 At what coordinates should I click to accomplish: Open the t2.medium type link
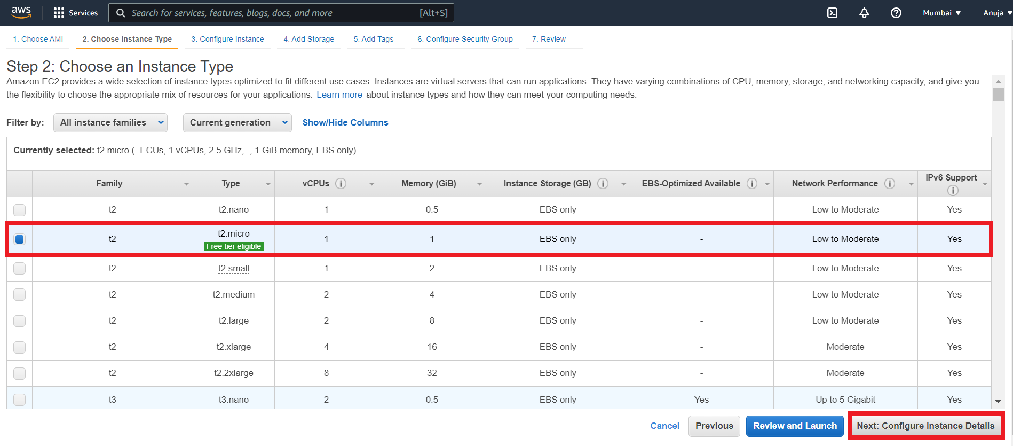tap(234, 294)
